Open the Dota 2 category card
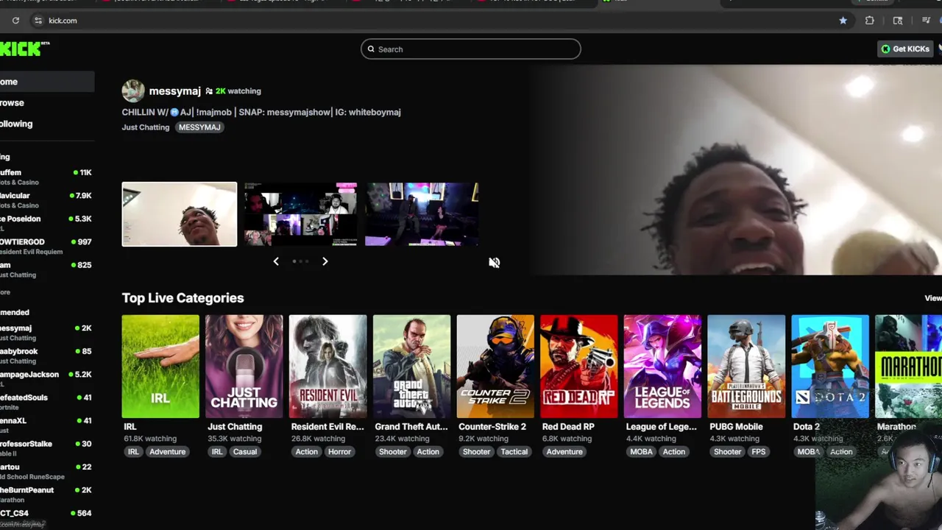The height and width of the screenshot is (530, 942). pos(830,367)
